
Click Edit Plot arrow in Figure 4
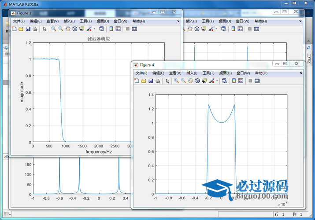[x=167, y=81]
